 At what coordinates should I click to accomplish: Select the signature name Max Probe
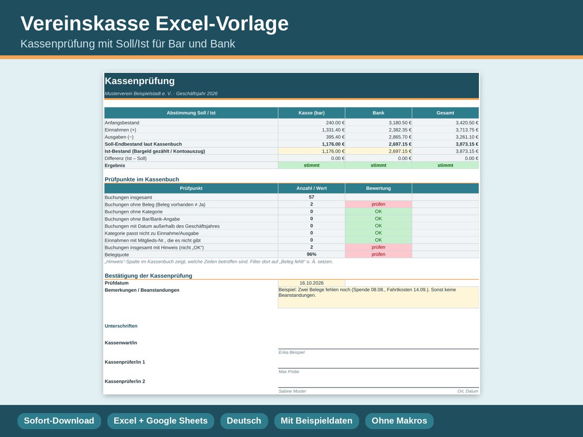coord(289,372)
